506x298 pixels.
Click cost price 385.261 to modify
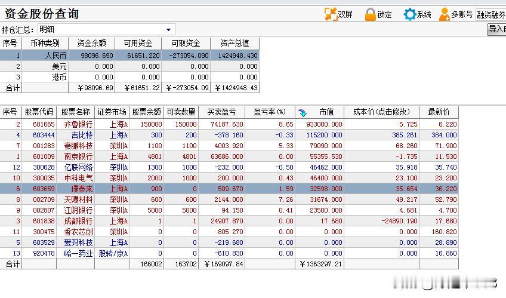tap(405, 135)
